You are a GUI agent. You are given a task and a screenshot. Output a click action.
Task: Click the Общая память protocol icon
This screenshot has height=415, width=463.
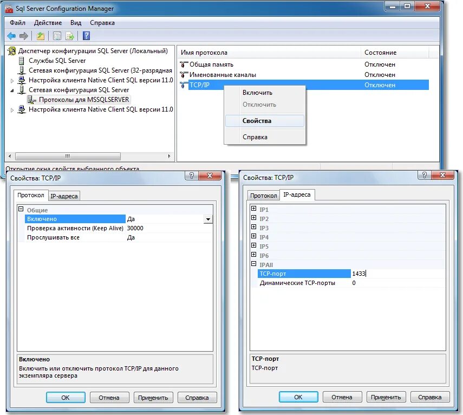pos(184,64)
